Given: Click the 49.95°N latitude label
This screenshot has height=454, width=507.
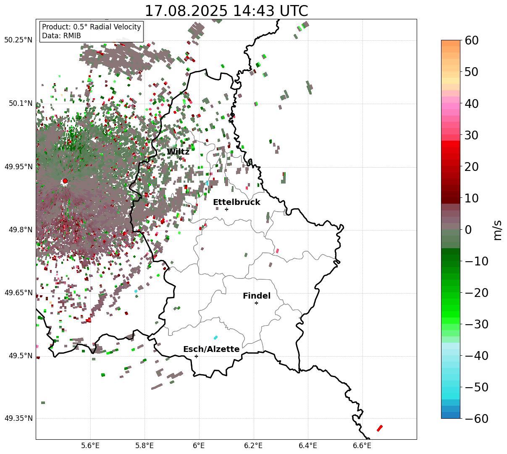Looking at the screenshot, I should pyautogui.click(x=18, y=167).
